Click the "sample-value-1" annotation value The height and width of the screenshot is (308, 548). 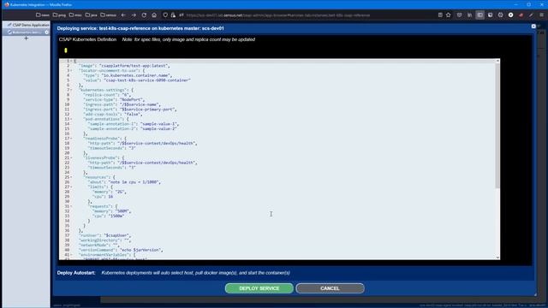pos(159,124)
